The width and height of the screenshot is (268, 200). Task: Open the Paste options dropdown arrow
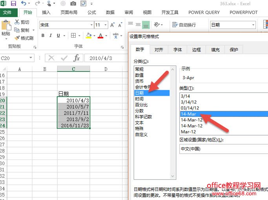6,39
